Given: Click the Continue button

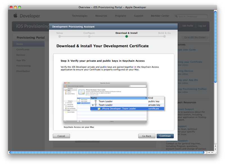Looking at the screenshot, I should point(165,136).
